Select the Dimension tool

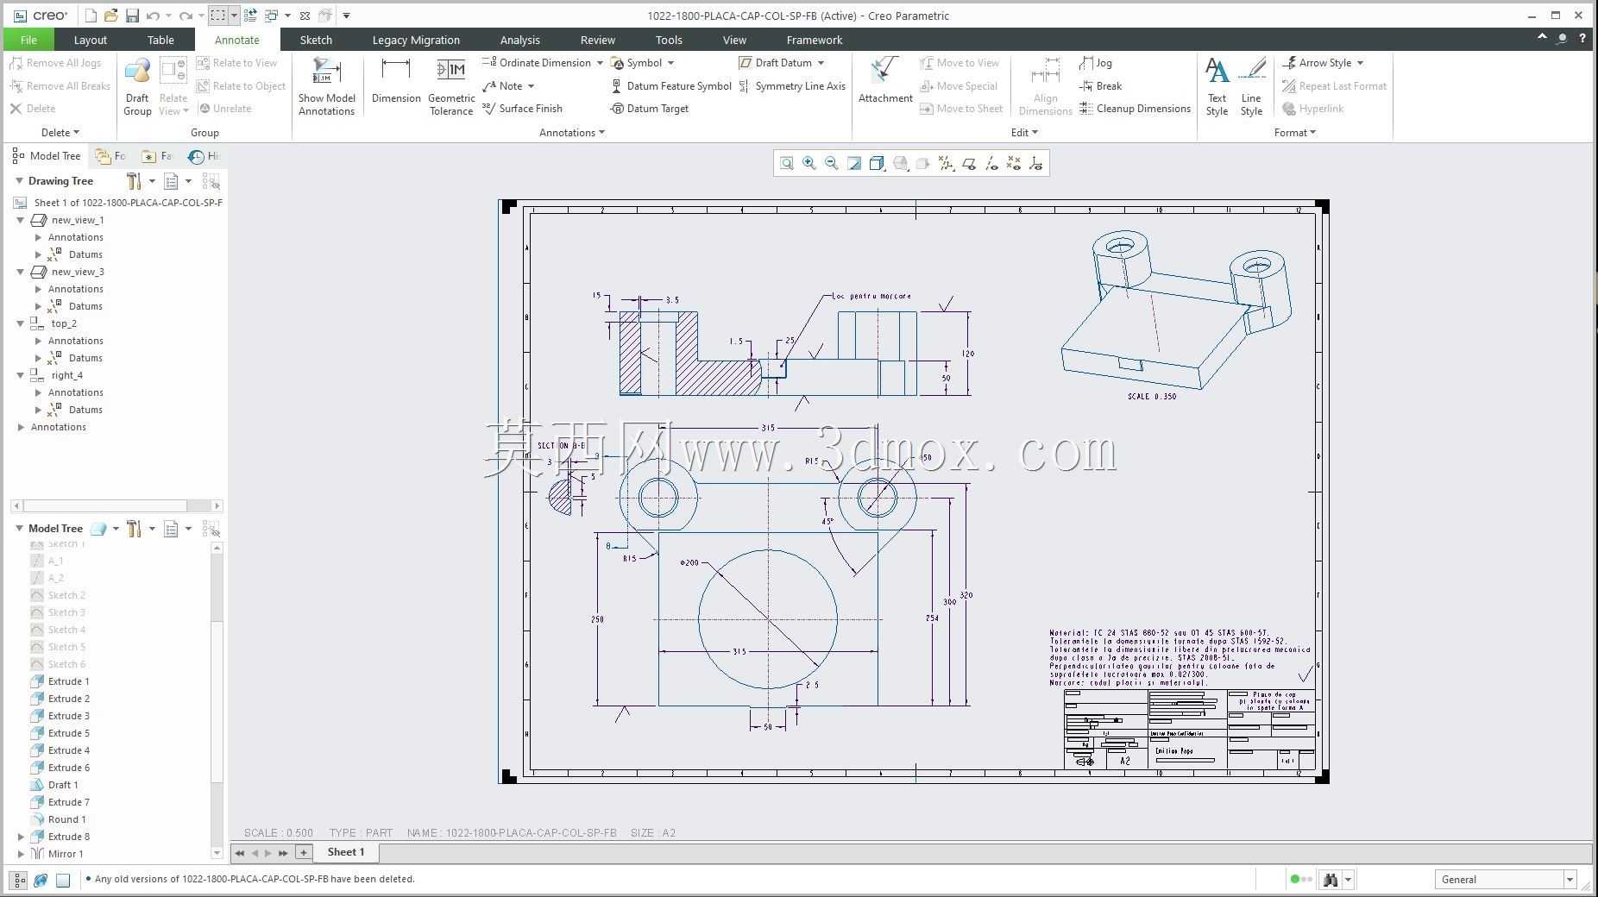pos(396,81)
